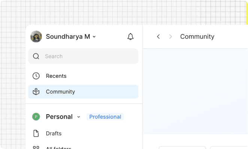The width and height of the screenshot is (248, 149).
Task: Click the magnifier icon in Search
Action: tap(36, 56)
